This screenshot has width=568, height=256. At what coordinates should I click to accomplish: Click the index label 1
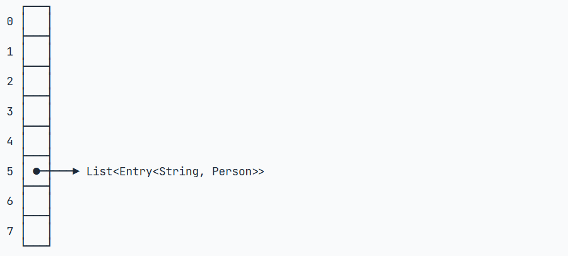point(9,52)
